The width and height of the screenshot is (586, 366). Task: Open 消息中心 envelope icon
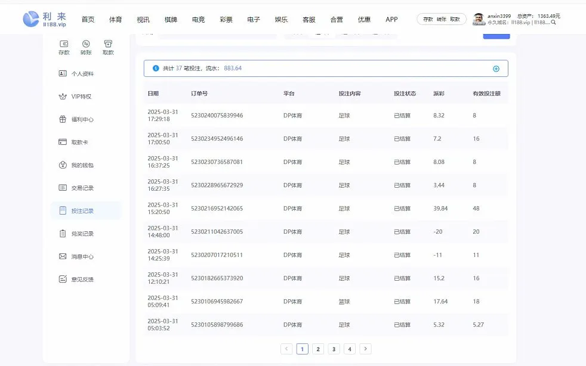coord(63,256)
